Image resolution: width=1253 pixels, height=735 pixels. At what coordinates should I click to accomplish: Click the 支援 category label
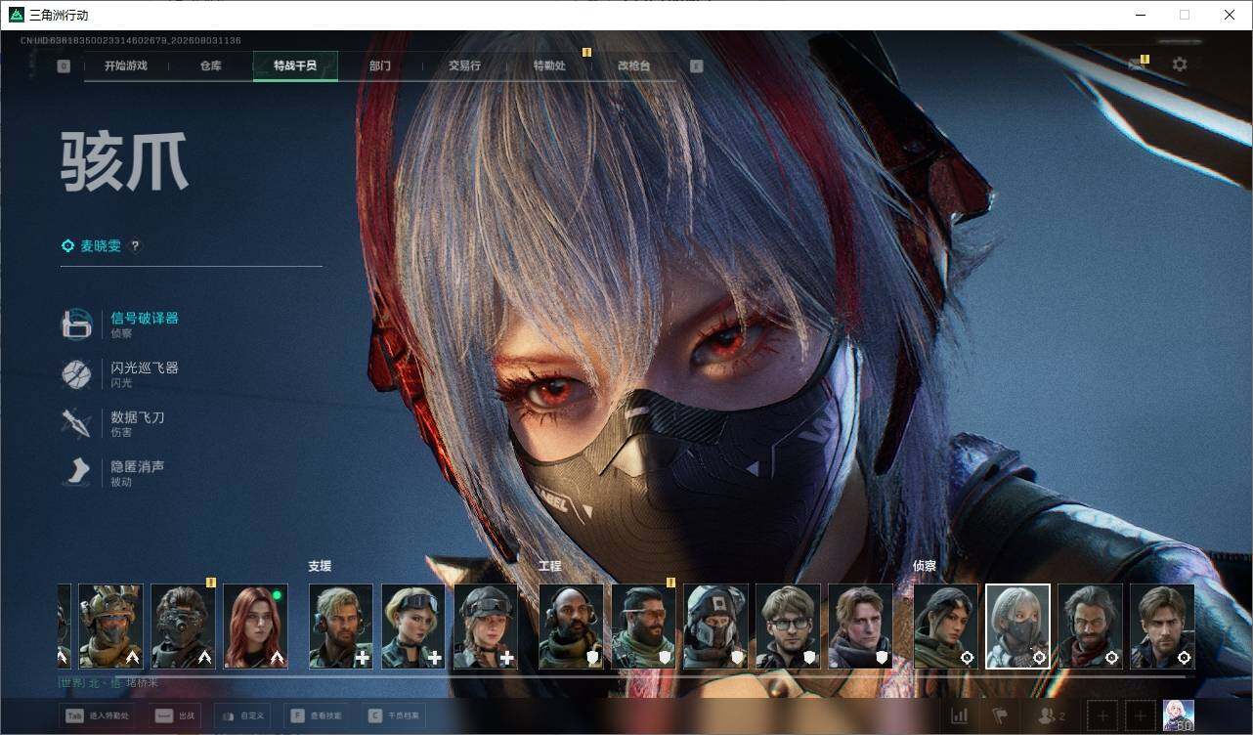[320, 566]
